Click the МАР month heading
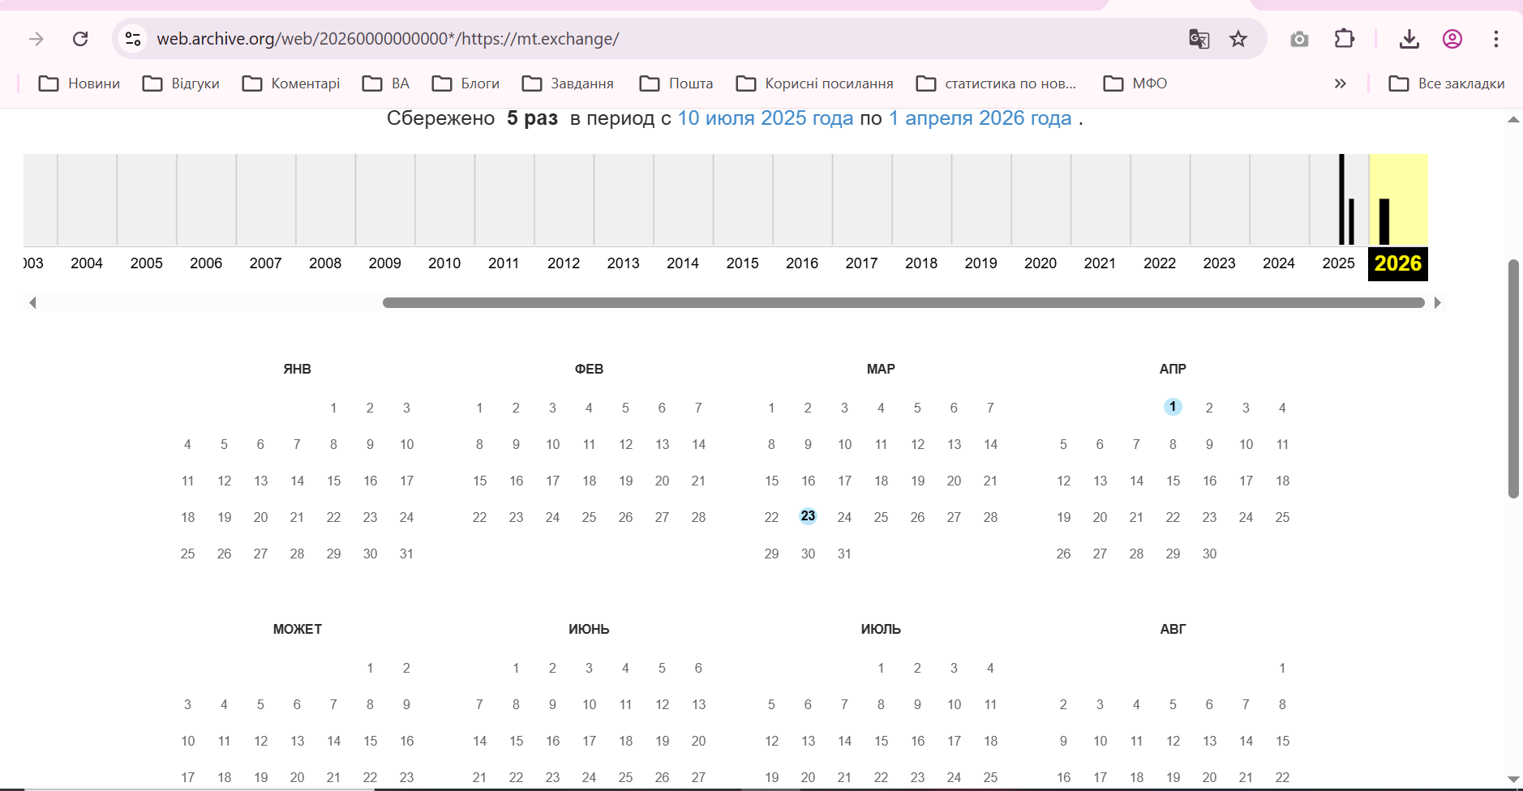 pyautogui.click(x=881, y=370)
